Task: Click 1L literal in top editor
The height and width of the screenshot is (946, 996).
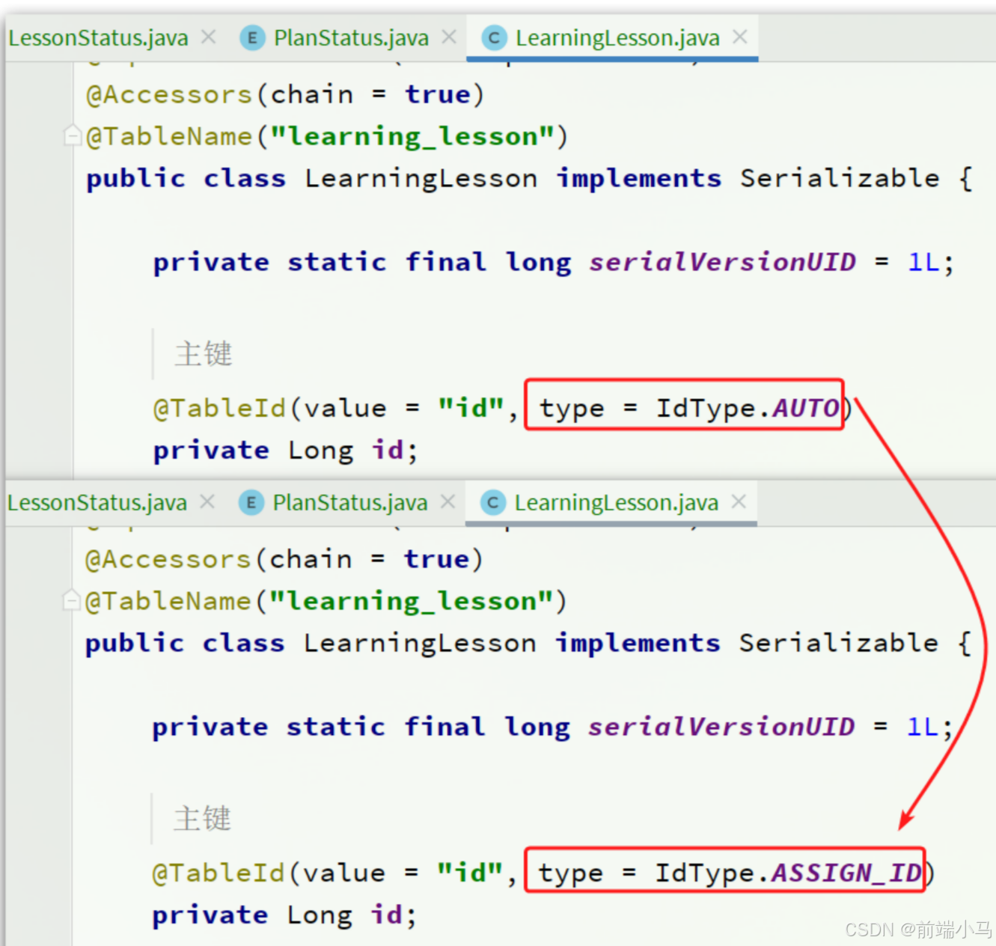Action: click(x=923, y=262)
